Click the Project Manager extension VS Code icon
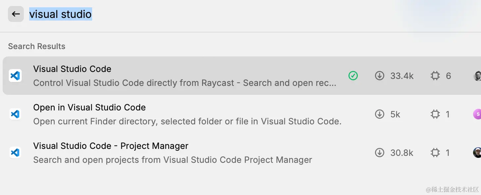The width and height of the screenshot is (481, 195). click(15, 153)
